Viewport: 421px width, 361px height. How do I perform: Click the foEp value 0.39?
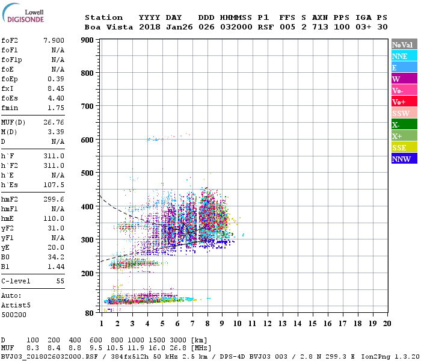click(56, 79)
